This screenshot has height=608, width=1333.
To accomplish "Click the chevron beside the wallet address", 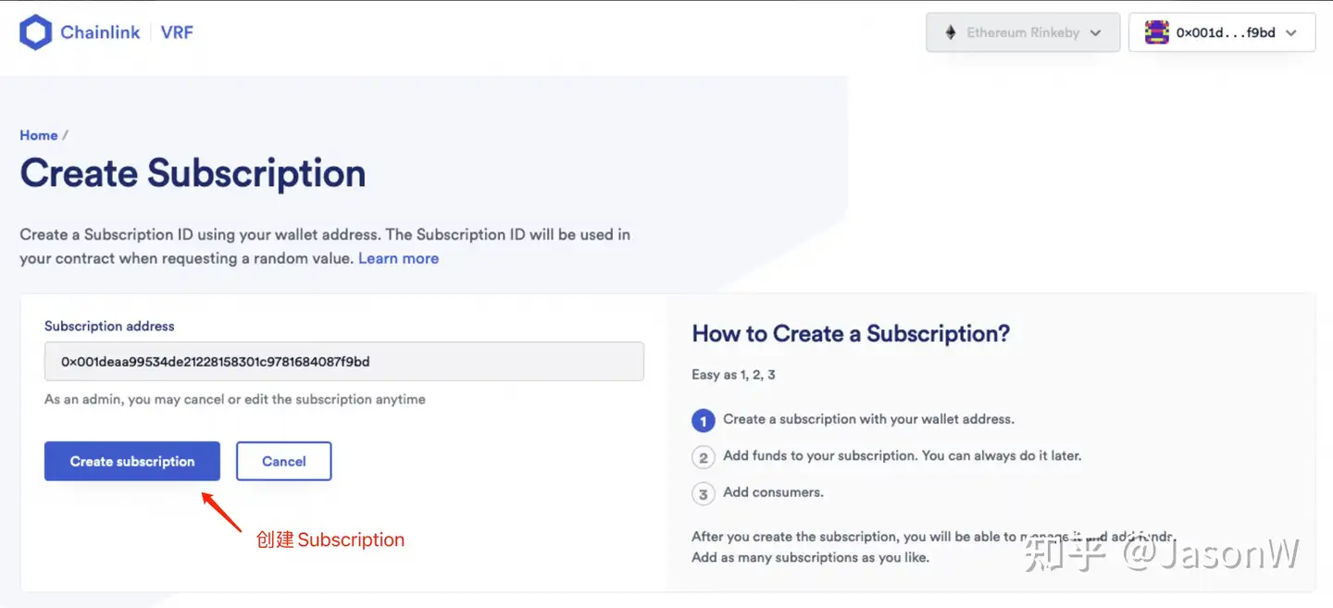I will [x=1291, y=33].
